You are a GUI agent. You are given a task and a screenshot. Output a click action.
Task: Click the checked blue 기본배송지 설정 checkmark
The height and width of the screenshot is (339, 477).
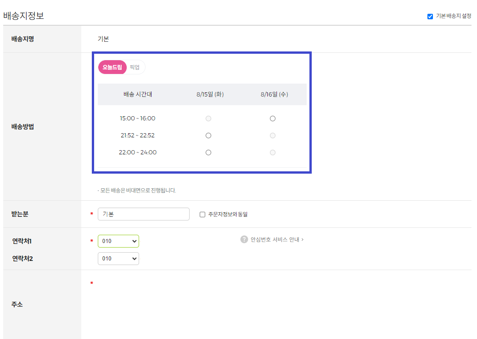pyautogui.click(x=430, y=17)
